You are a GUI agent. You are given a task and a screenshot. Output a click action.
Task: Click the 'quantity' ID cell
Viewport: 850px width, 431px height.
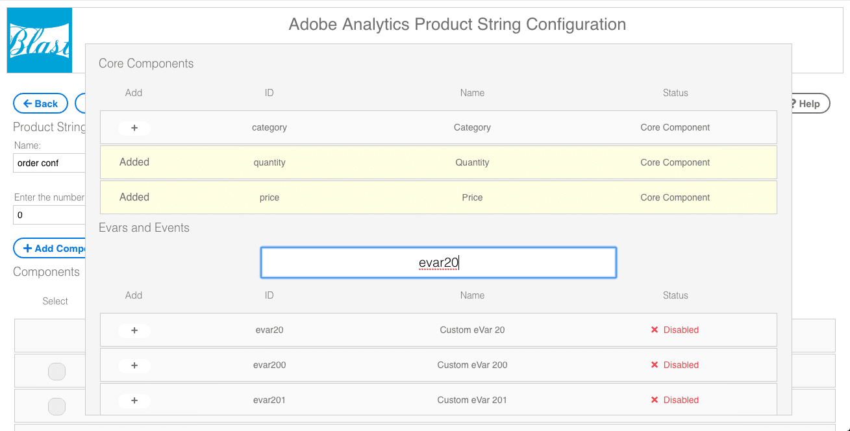coord(269,163)
